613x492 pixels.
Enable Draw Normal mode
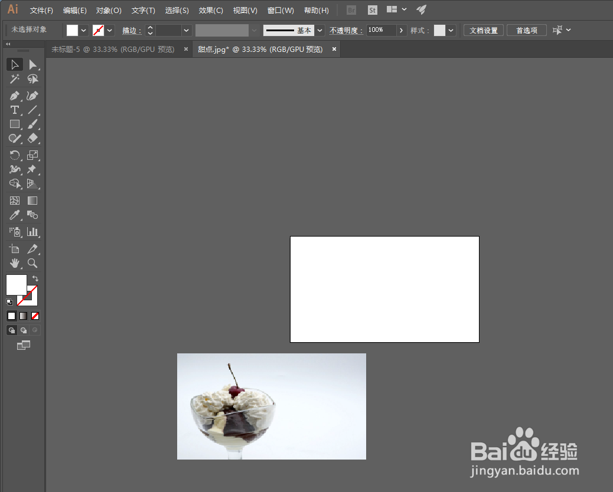[12, 330]
